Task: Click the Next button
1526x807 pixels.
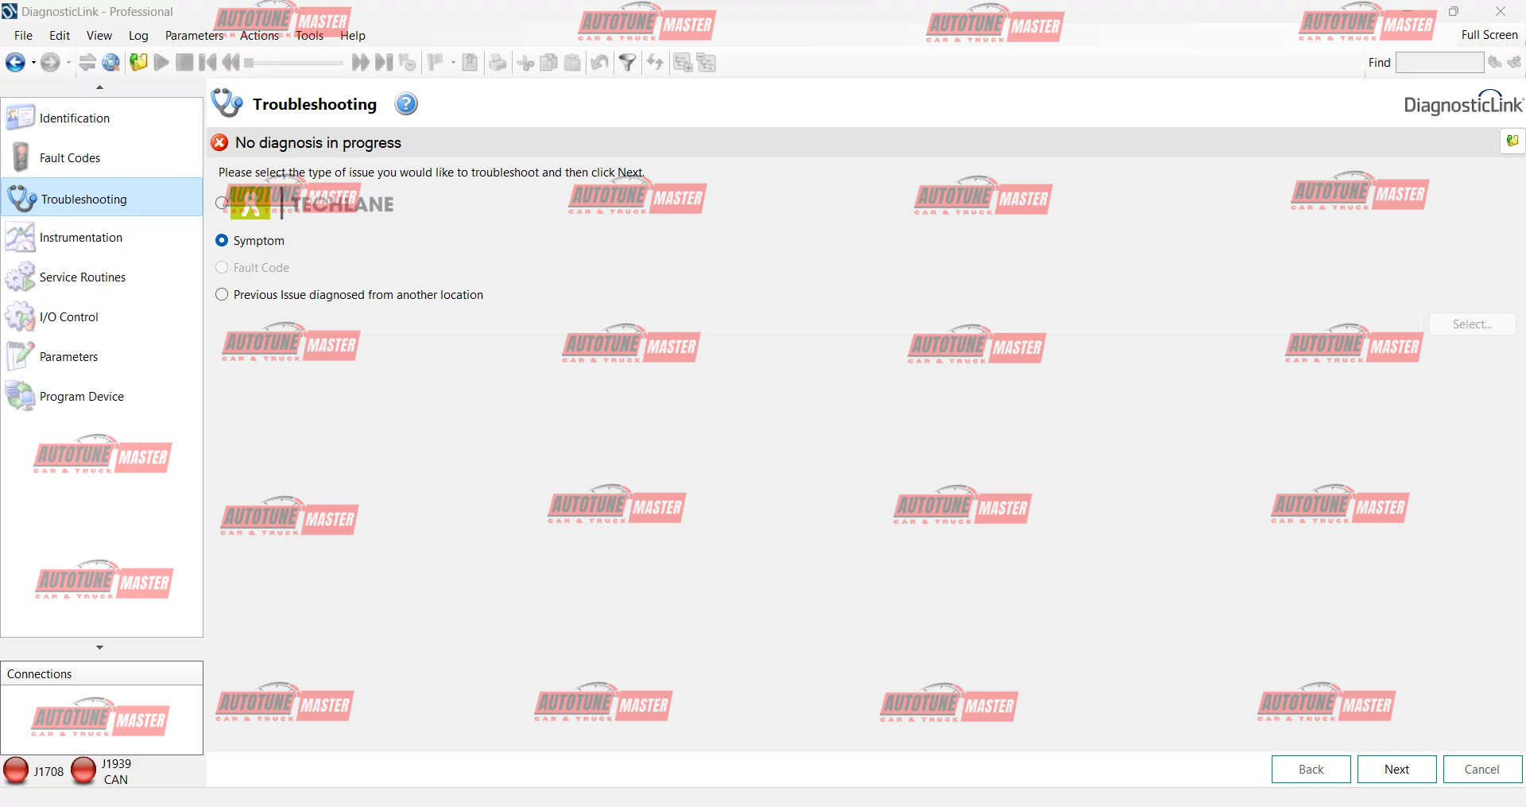Action: tap(1396, 770)
